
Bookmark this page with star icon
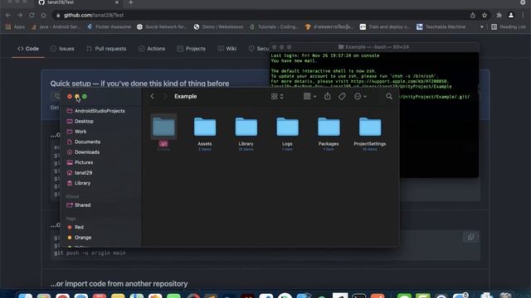pyautogui.click(x=485, y=15)
